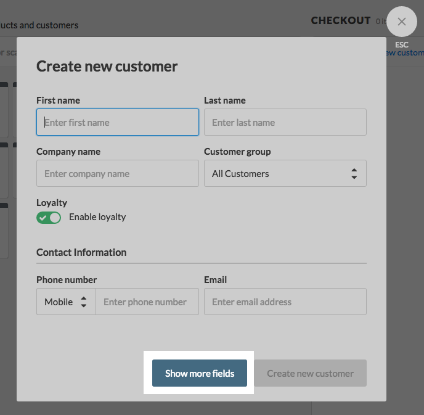
Task: Click Show more fields button
Action: pyautogui.click(x=200, y=373)
